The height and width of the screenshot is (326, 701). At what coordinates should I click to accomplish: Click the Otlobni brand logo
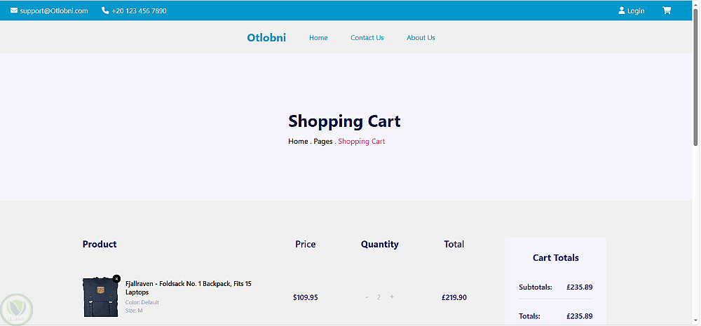tap(266, 38)
